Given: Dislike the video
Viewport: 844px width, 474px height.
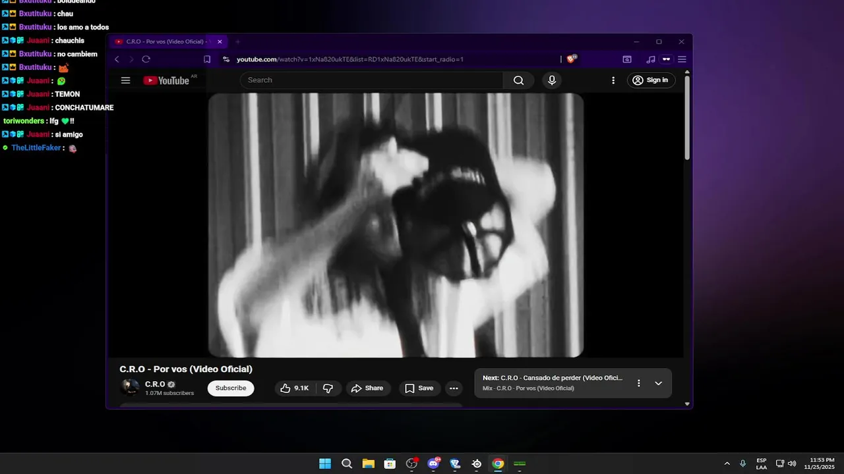Looking at the screenshot, I should point(328,388).
